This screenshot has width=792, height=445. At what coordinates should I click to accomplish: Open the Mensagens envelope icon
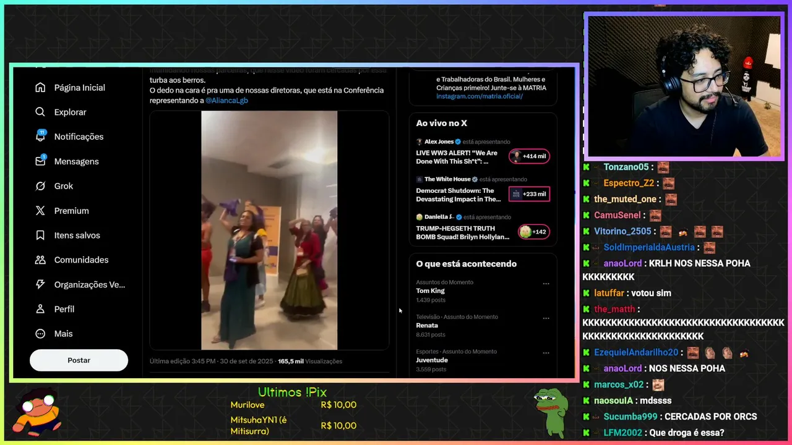pyautogui.click(x=40, y=161)
